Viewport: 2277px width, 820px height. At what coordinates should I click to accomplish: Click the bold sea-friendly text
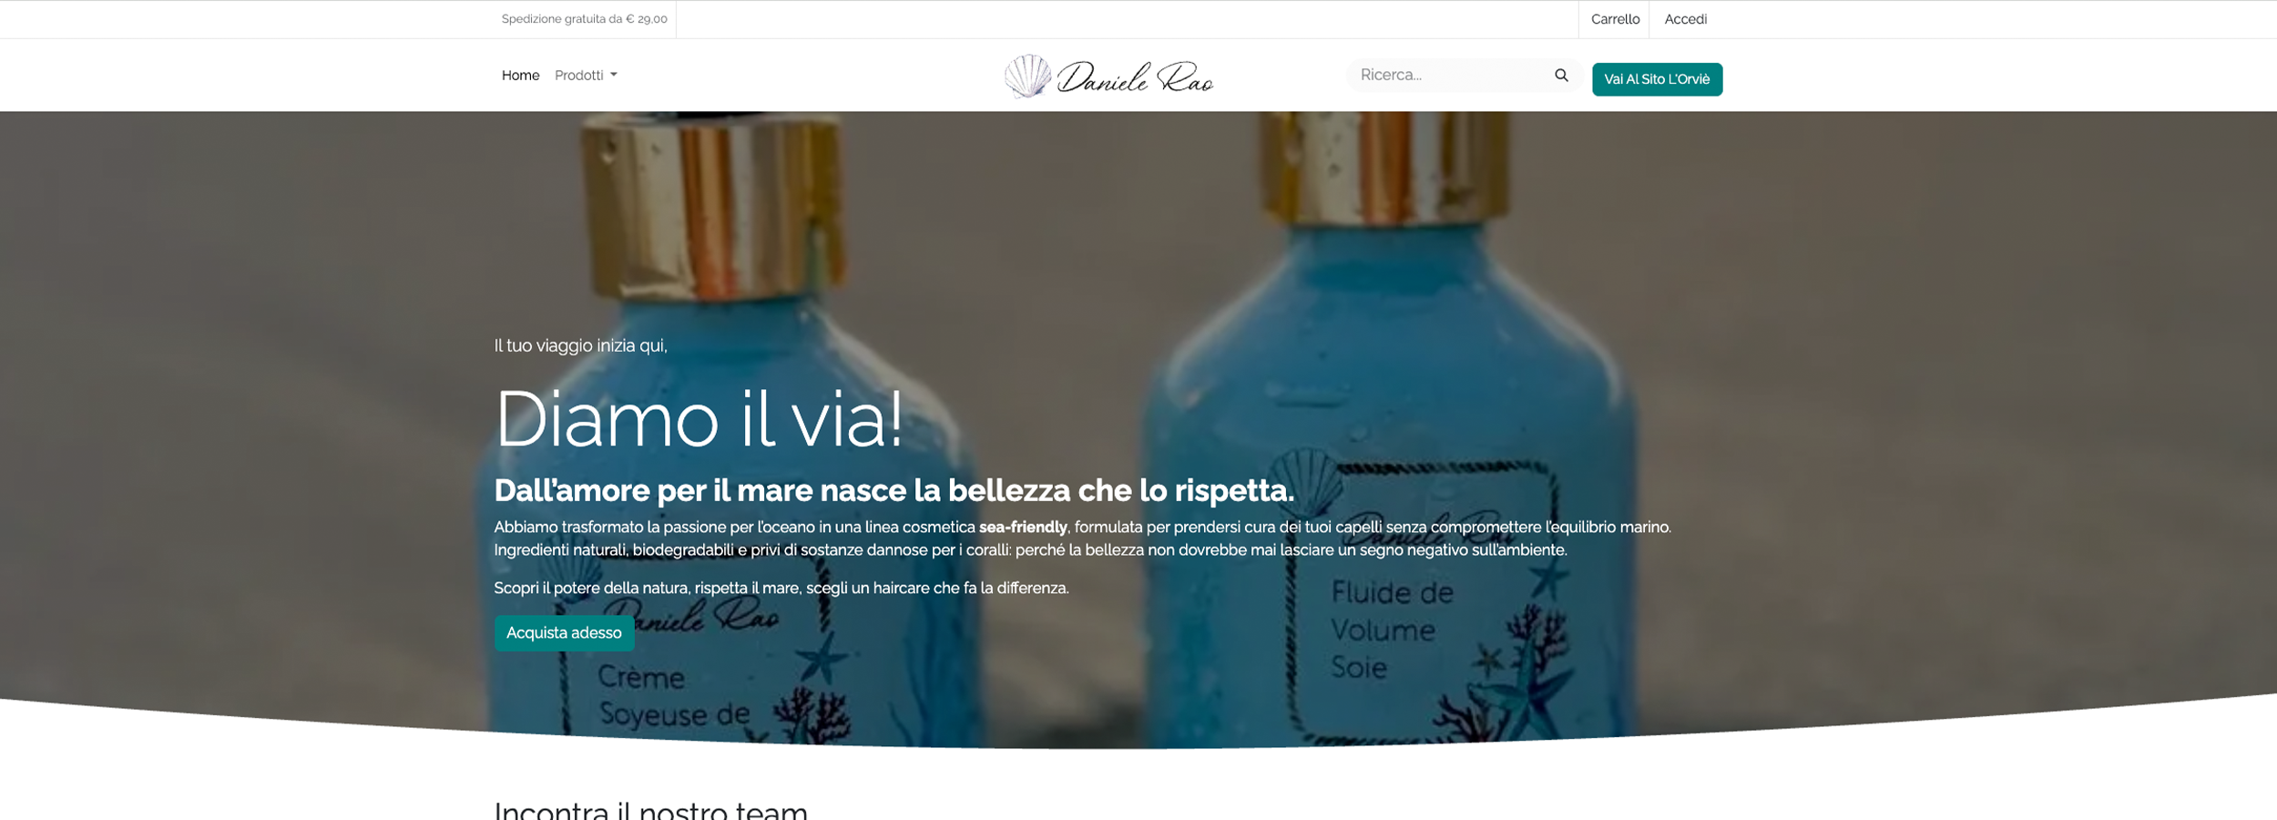1023,528
